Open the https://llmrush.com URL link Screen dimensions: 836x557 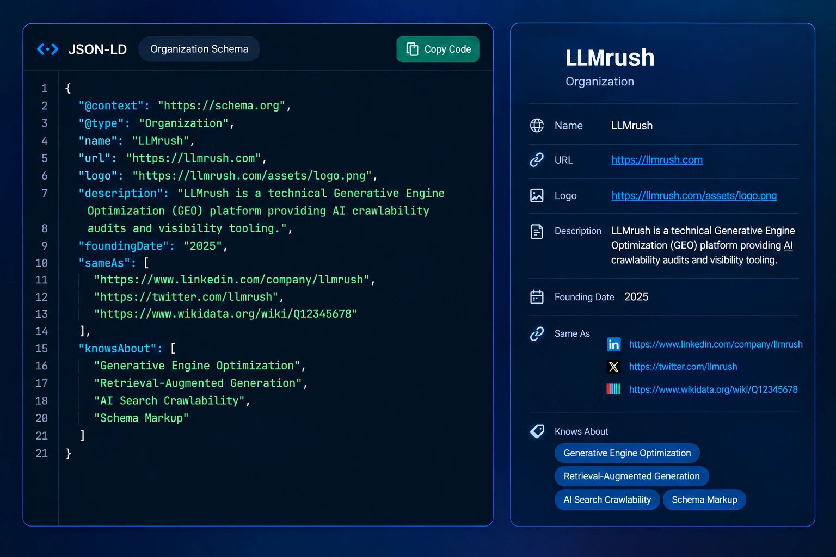657,160
